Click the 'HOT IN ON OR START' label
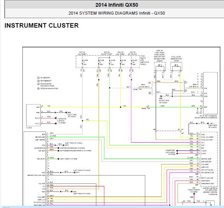The height and width of the screenshot is (208, 224). pos(107,53)
